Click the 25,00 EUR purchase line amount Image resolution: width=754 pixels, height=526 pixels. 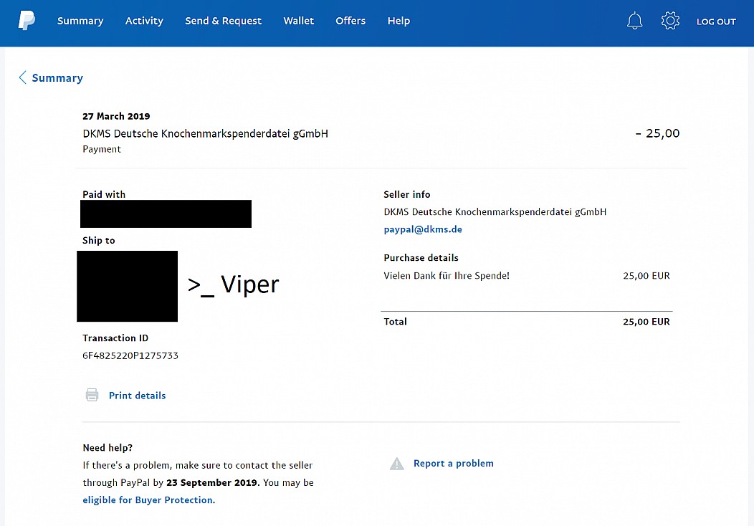(x=646, y=275)
